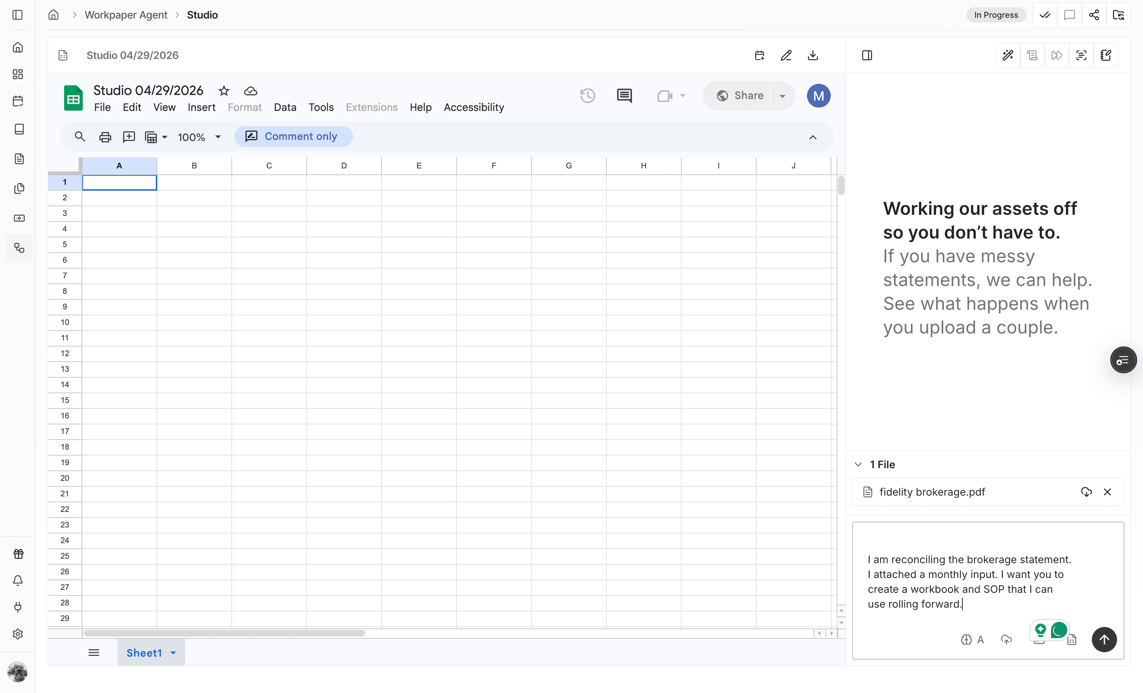Viewport: 1143px width, 693px height.
Task: Remove fidelity brokerage.pdf attachment
Action: (1107, 492)
